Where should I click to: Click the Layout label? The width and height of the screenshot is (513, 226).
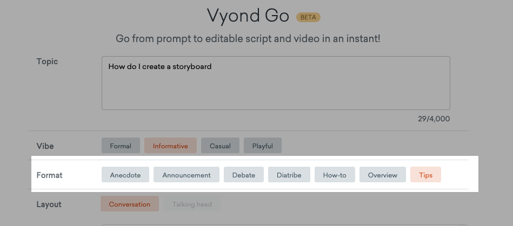point(49,204)
